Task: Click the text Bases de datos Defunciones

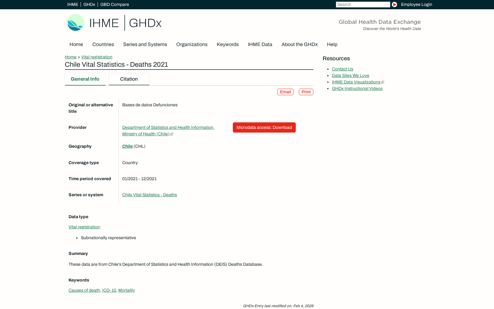Action: pos(150,105)
